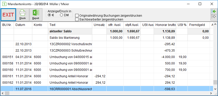Select the DM currency radio button
The image size is (218, 96).
pos(61,15)
